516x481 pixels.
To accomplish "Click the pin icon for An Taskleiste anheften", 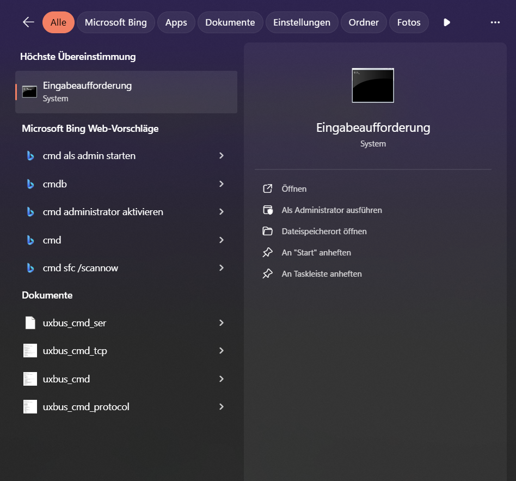I will point(268,274).
